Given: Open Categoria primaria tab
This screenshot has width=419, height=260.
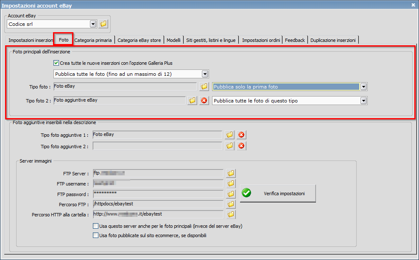Looking at the screenshot, I should (x=93, y=40).
